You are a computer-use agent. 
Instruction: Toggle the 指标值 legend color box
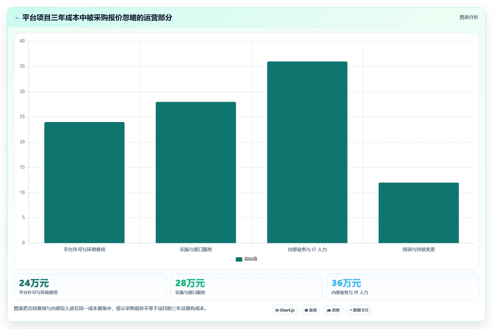pyautogui.click(x=239, y=259)
